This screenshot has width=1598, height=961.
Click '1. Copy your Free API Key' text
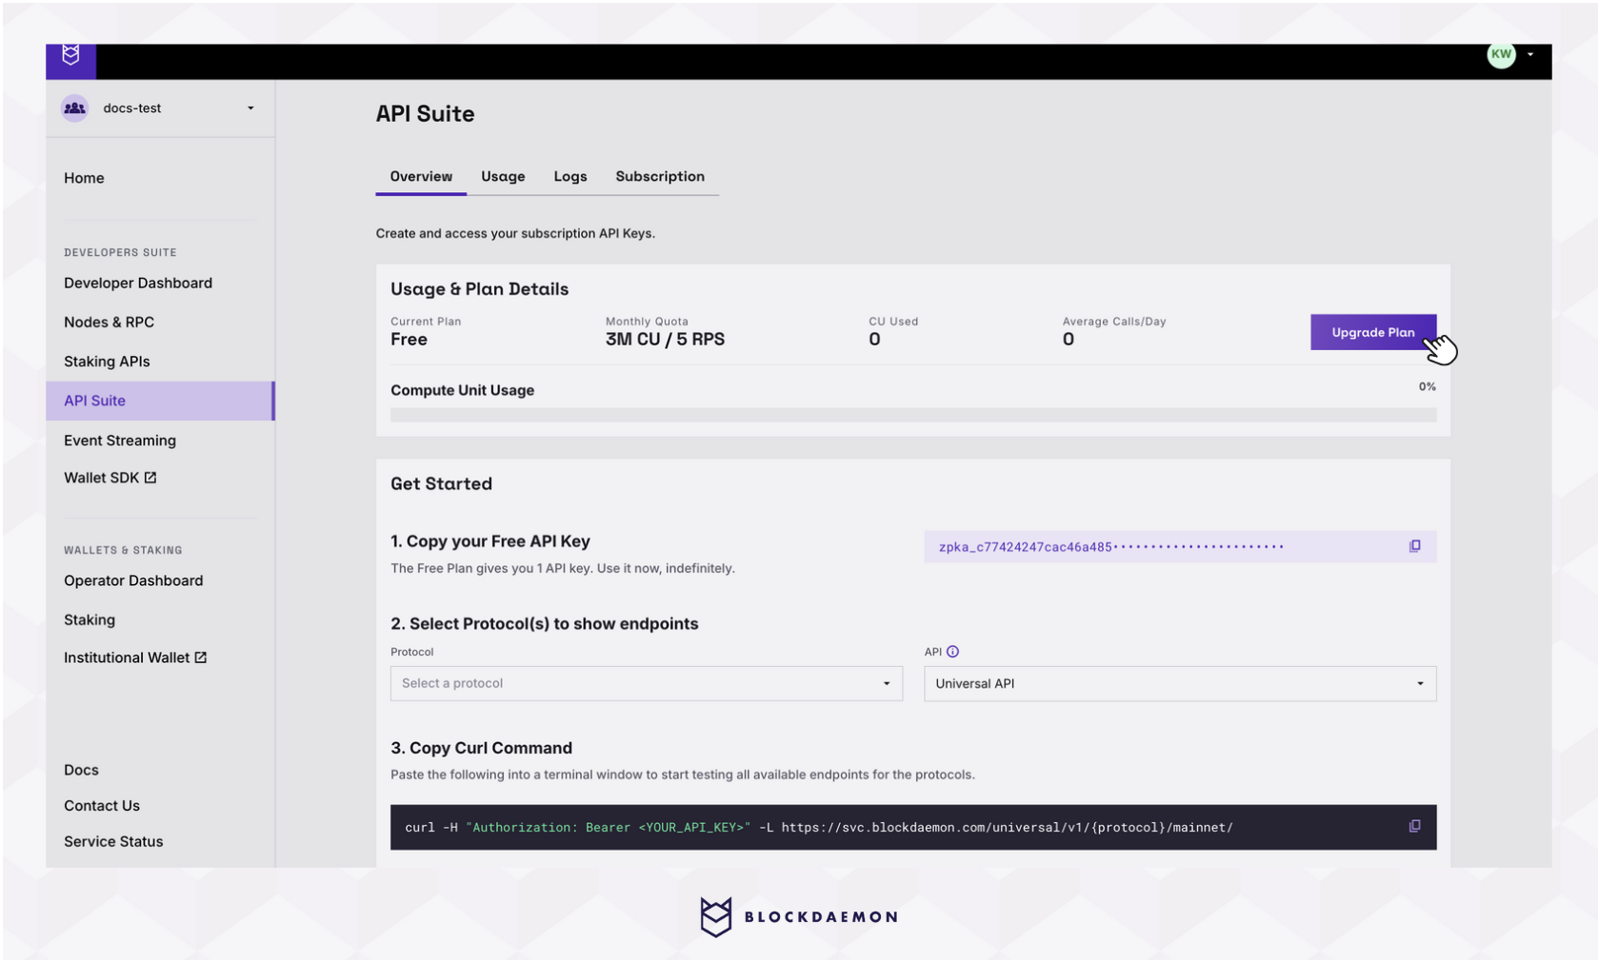(490, 541)
